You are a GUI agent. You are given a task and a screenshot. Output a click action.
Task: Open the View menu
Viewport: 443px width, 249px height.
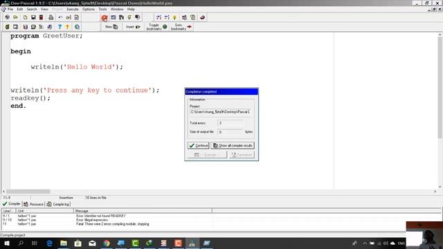pos(44,9)
